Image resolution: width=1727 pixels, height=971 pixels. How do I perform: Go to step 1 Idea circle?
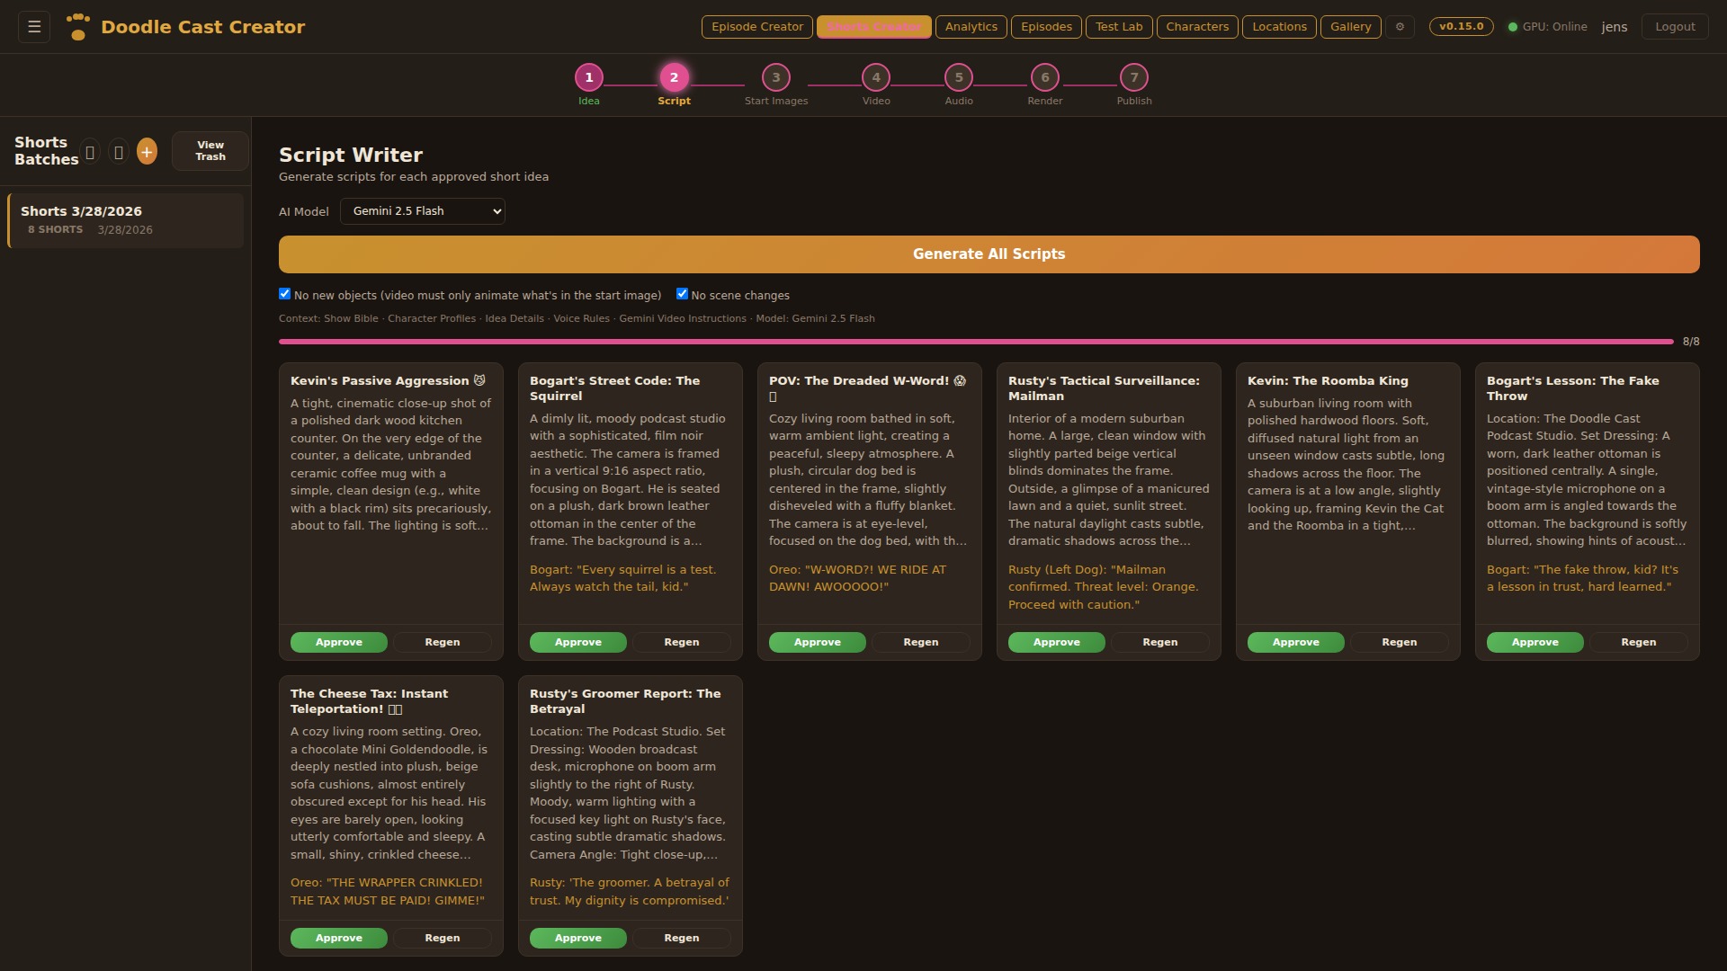[589, 77]
